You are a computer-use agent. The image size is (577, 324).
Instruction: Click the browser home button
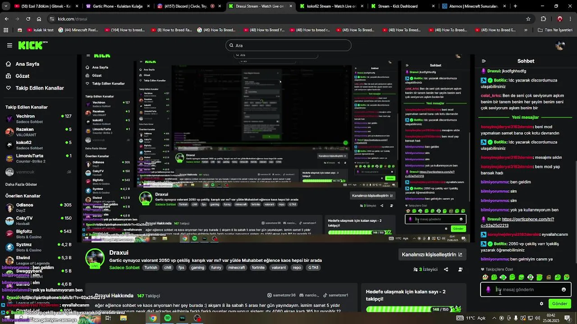39,19
